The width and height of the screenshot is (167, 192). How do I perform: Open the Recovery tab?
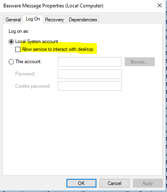[55, 20]
